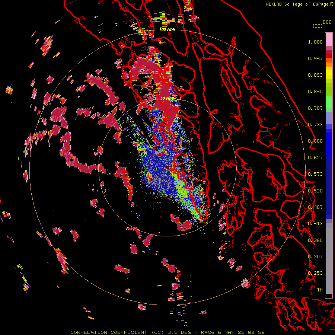335x335 pixels.
Task: Click the [CC] unit label above colorbar
Action: click(318, 26)
